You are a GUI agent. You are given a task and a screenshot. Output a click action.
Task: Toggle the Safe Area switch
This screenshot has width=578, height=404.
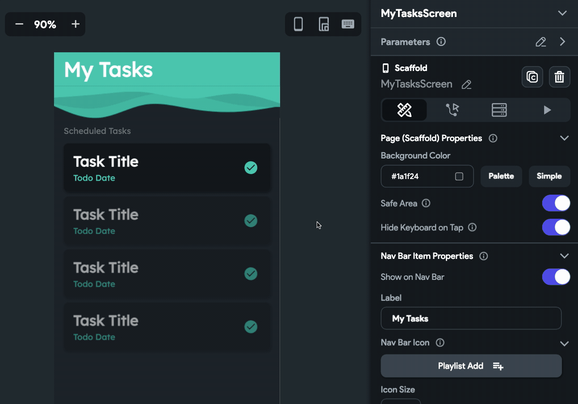click(556, 203)
